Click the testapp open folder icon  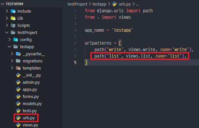pyautogui.click(x=16, y=47)
